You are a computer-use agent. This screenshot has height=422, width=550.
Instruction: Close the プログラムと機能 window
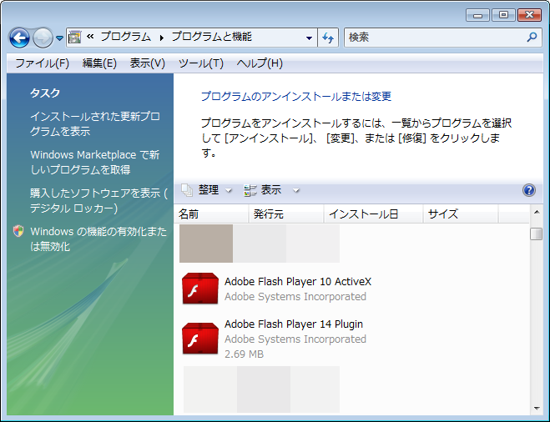529,15
